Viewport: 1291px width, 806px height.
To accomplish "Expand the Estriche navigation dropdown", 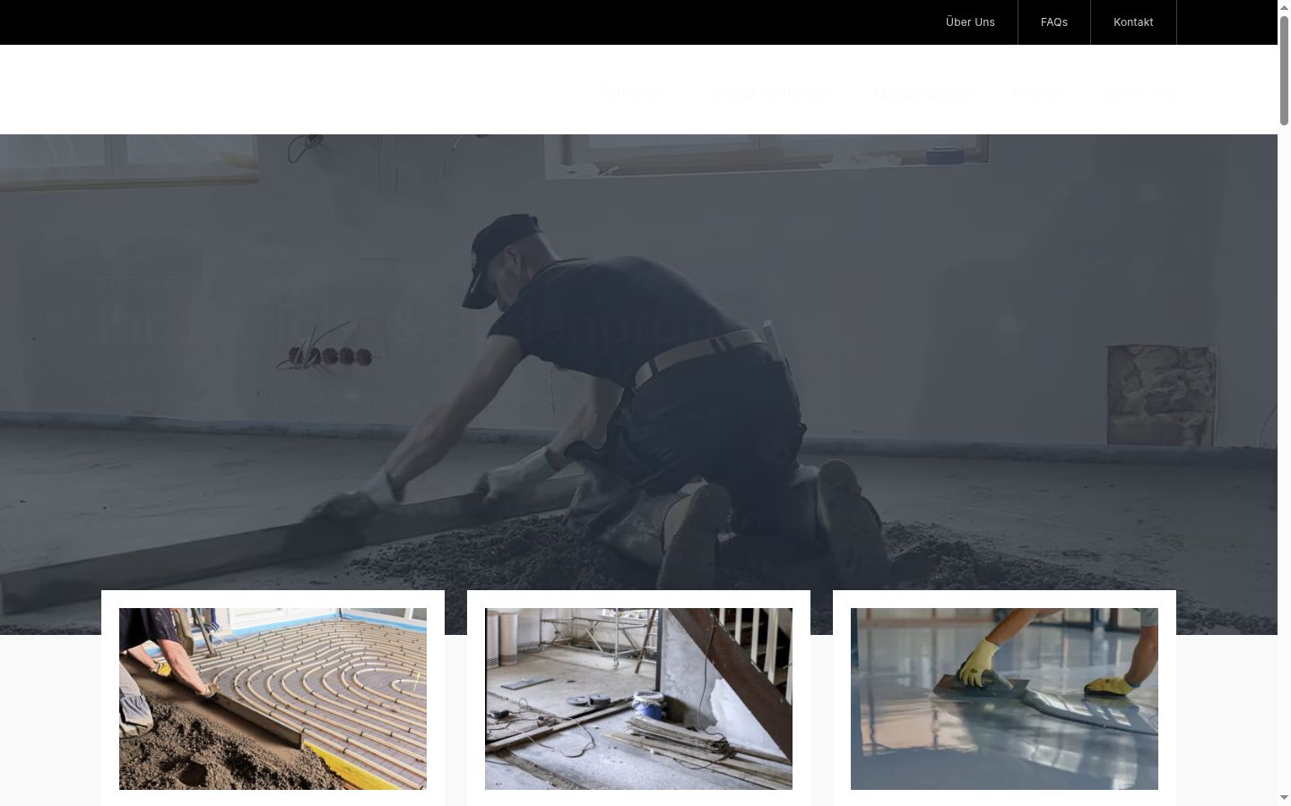I will (637, 93).
